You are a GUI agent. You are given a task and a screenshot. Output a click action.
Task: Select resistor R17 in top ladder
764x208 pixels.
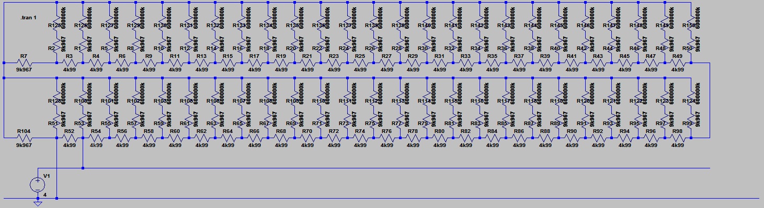[x=255, y=63]
